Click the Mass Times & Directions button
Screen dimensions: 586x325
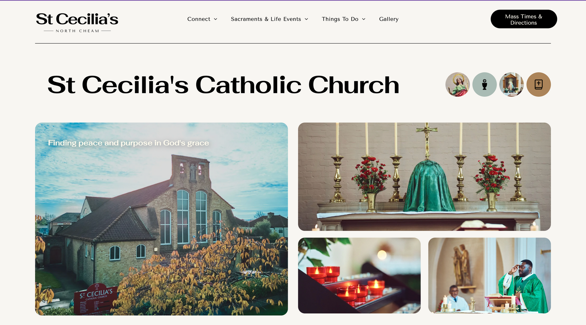click(x=524, y=19)
